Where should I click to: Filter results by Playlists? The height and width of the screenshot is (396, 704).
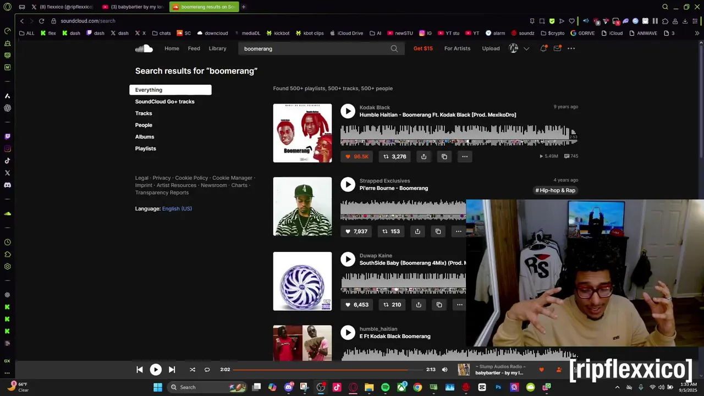click(x=146, y=148)
